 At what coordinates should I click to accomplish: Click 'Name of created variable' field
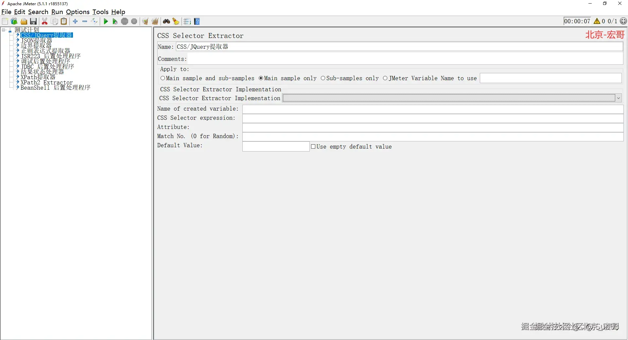coord(433,109)
